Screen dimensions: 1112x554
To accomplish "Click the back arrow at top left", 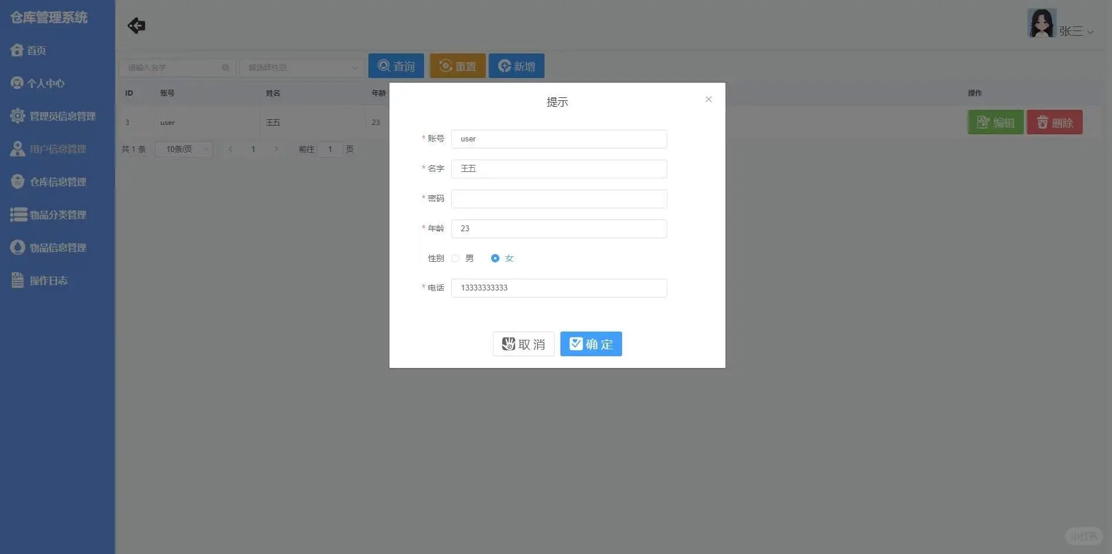I will [x=136, y=25].
